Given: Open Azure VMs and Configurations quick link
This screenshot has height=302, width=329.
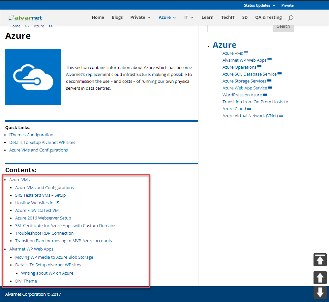Looking at the screenshot, I should pyautogui.click(x=38, y=150).
